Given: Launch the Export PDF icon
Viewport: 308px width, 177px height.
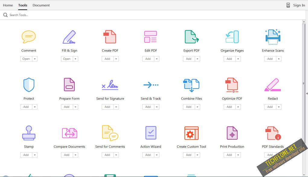Looking at the screenshot, I should coord(191,37).
